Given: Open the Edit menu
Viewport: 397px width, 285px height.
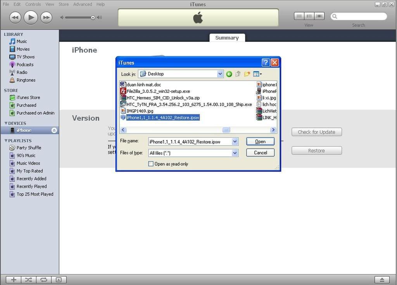Looking at the screenshot, I should coord(17,4).
